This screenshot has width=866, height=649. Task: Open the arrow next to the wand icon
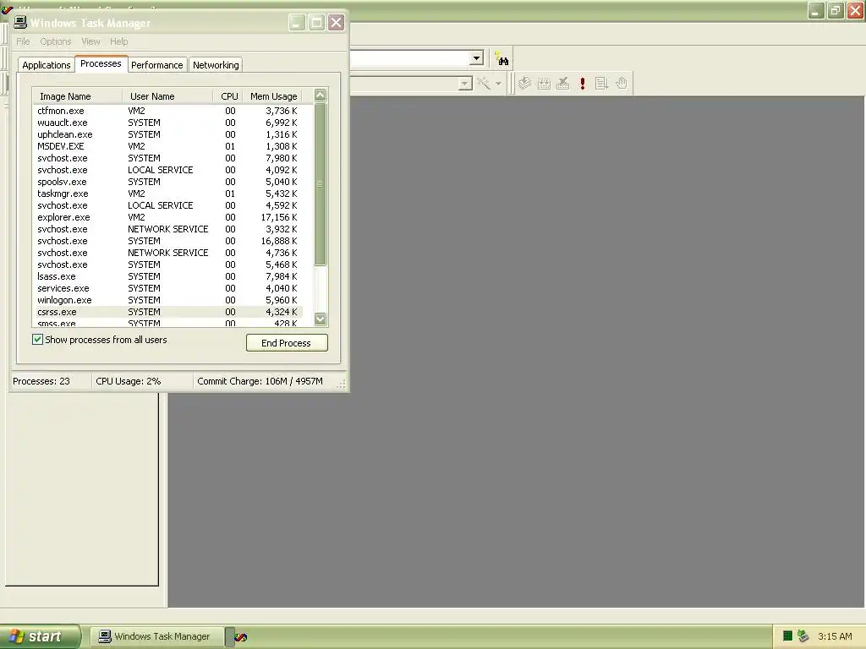pos(498,84)
